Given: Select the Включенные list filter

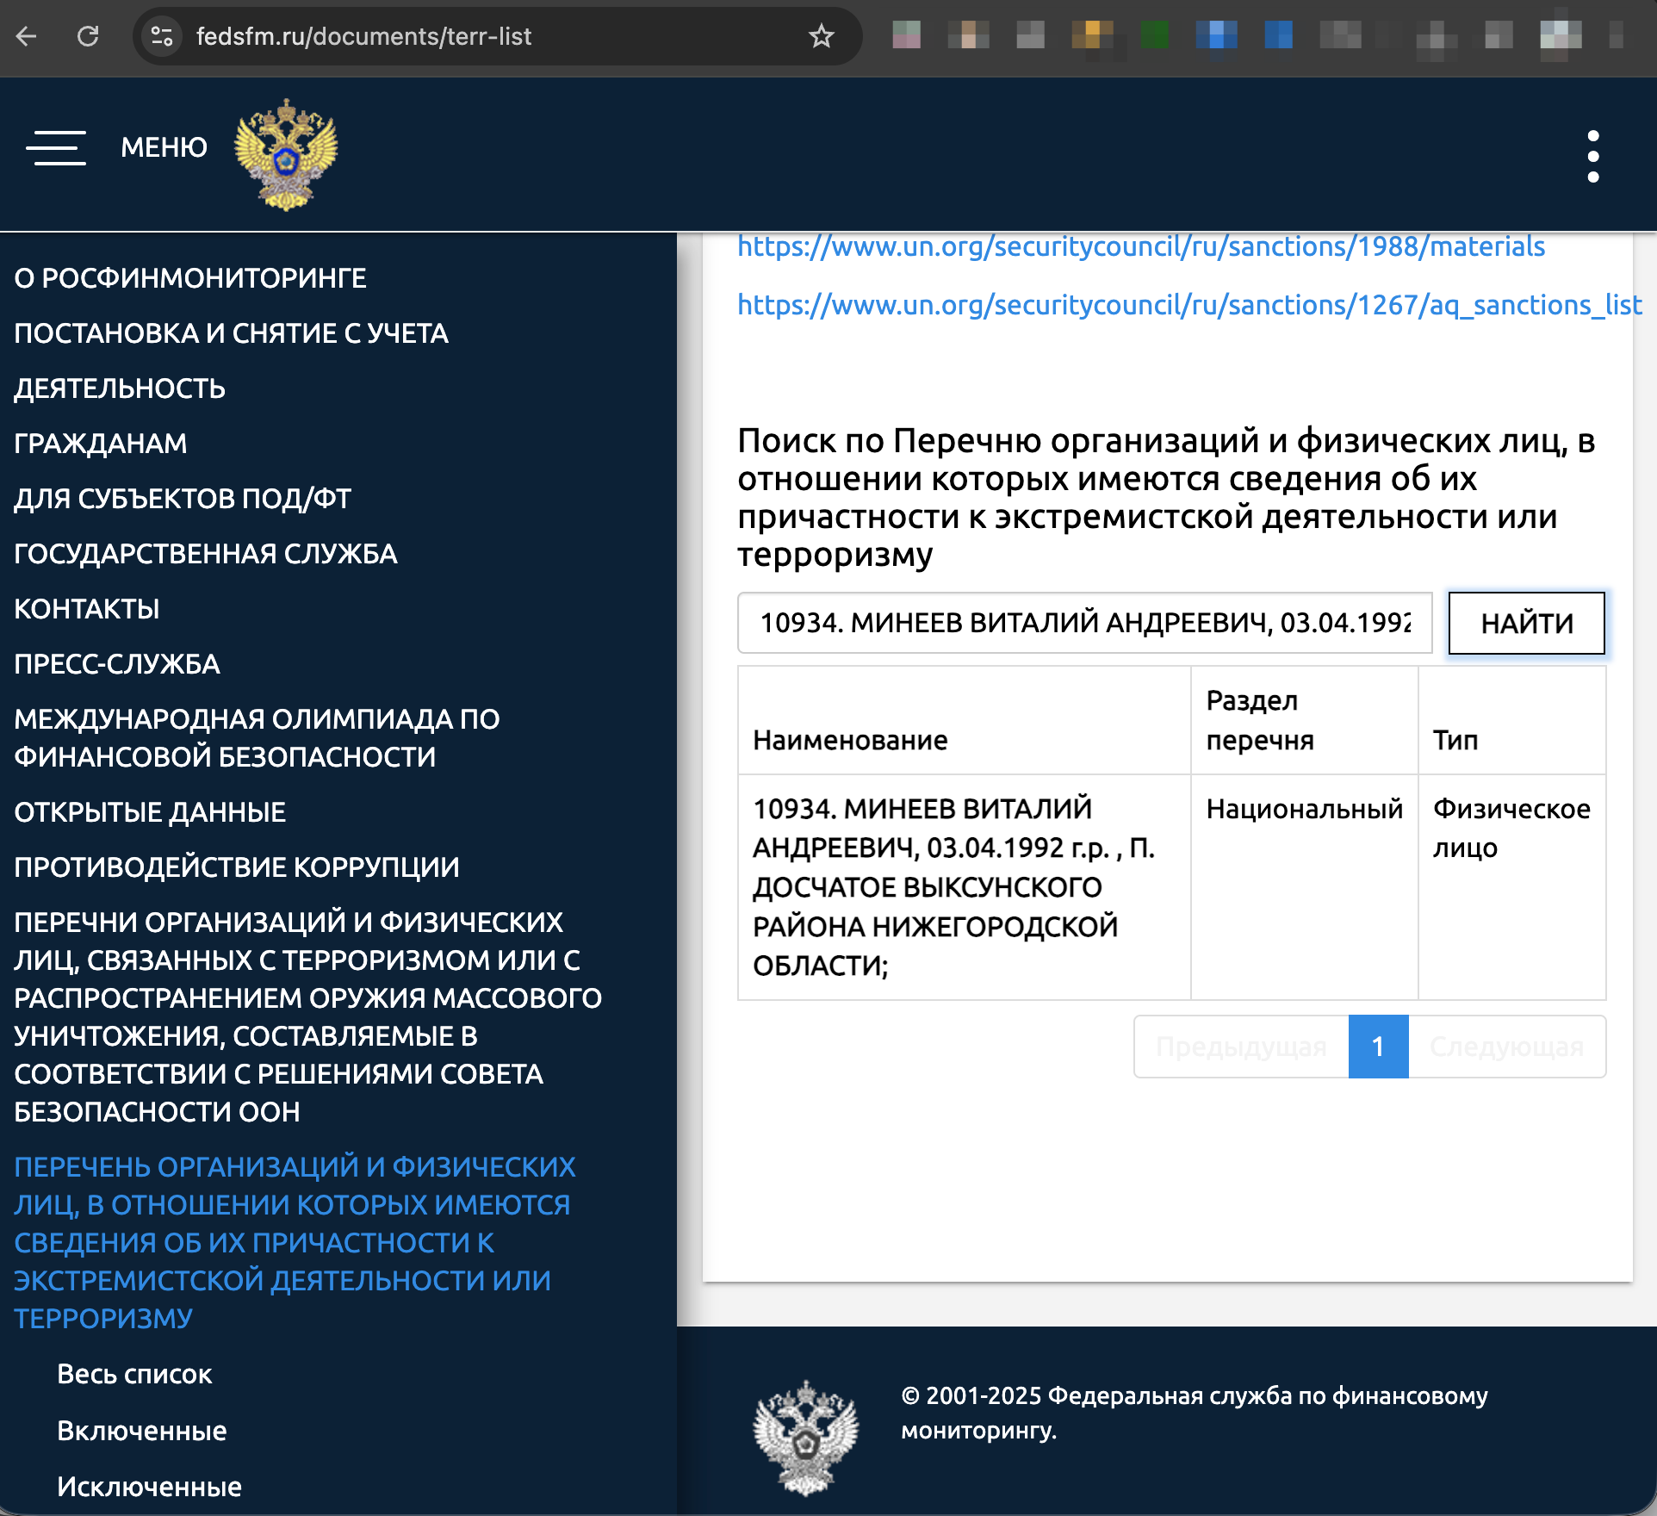Looking at the screenshot, I should point(140,1431).
